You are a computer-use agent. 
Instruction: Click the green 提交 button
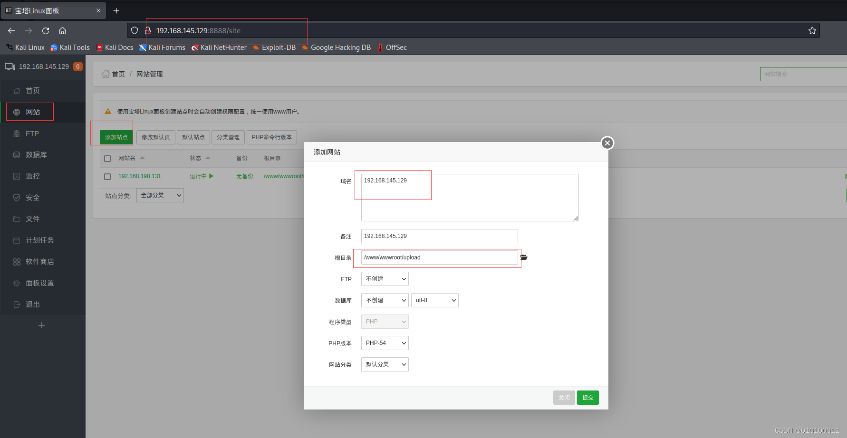pos(588,398)
